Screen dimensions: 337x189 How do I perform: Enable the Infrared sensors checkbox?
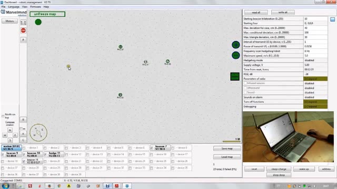click(x=245, y=83)
